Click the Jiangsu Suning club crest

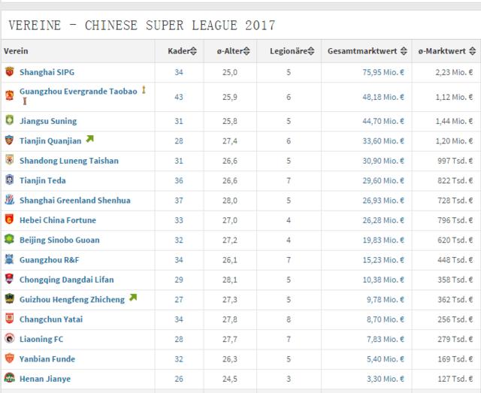[10, 120]
